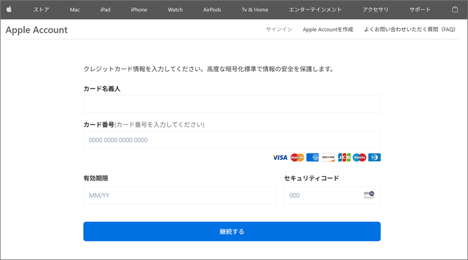Click the security code card hint icon

(x=369, y=195)
